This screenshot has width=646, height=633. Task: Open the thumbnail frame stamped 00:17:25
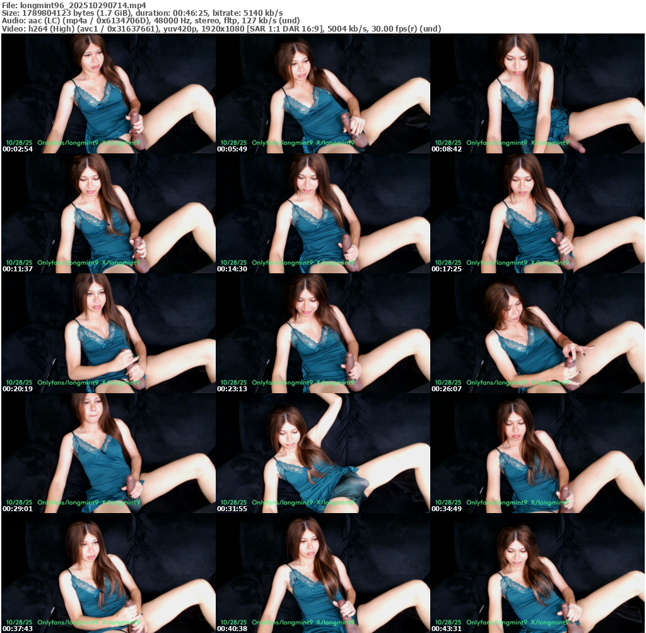tap(537, 213)
